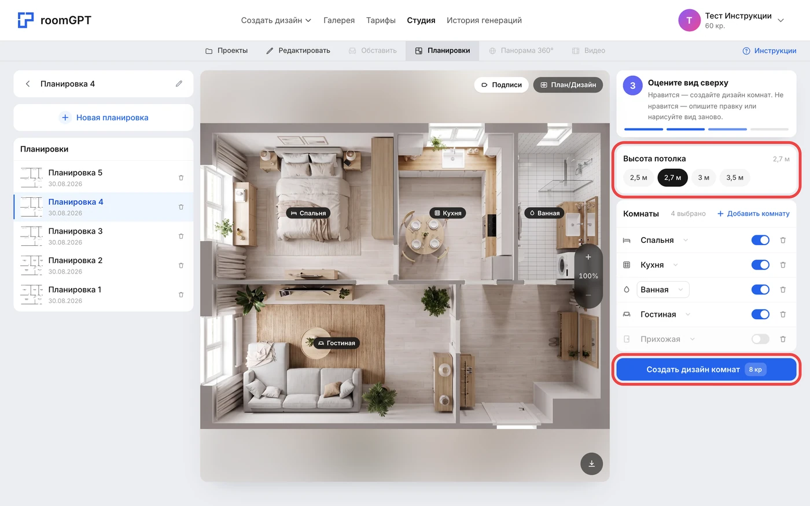Remove Прихожая room with trash icon
The height and width of the screenshot is (506, 810).
coord(783,339)
